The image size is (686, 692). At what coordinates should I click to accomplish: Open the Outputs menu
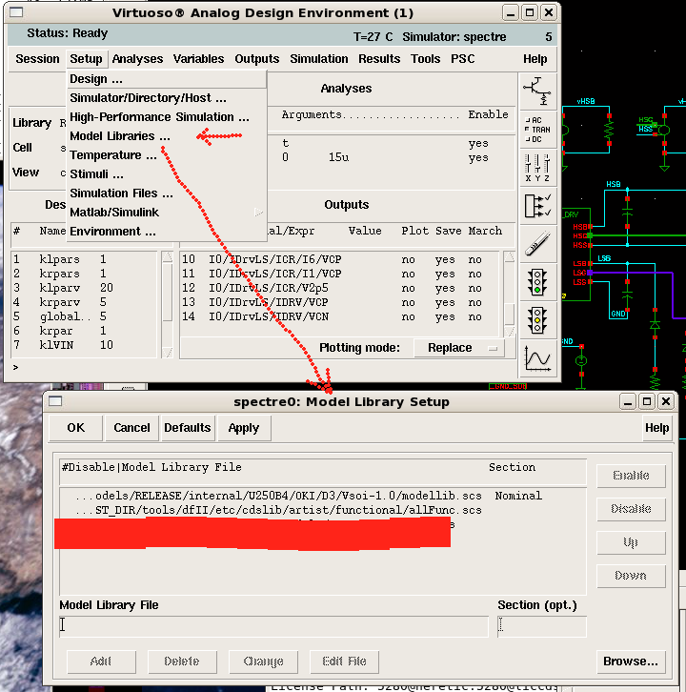tap(256, 59)
